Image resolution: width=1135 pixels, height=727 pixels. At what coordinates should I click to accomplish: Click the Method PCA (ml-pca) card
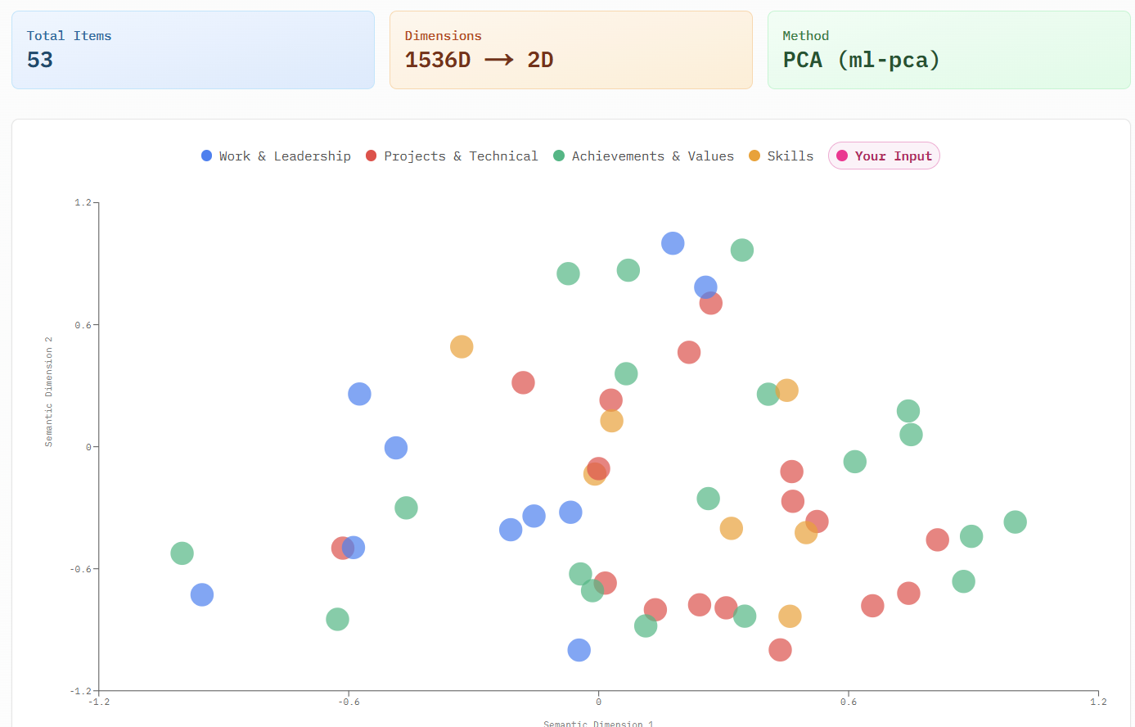click(x=949, y=50)
